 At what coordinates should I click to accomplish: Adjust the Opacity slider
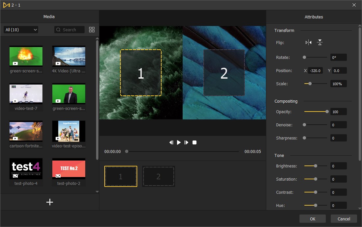click(316, 112)
